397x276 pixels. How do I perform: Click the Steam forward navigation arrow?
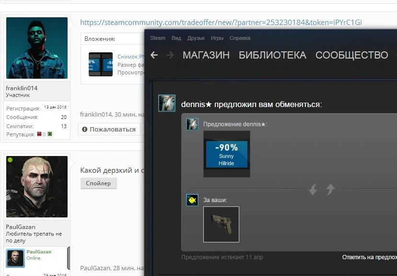pos(170,55)
